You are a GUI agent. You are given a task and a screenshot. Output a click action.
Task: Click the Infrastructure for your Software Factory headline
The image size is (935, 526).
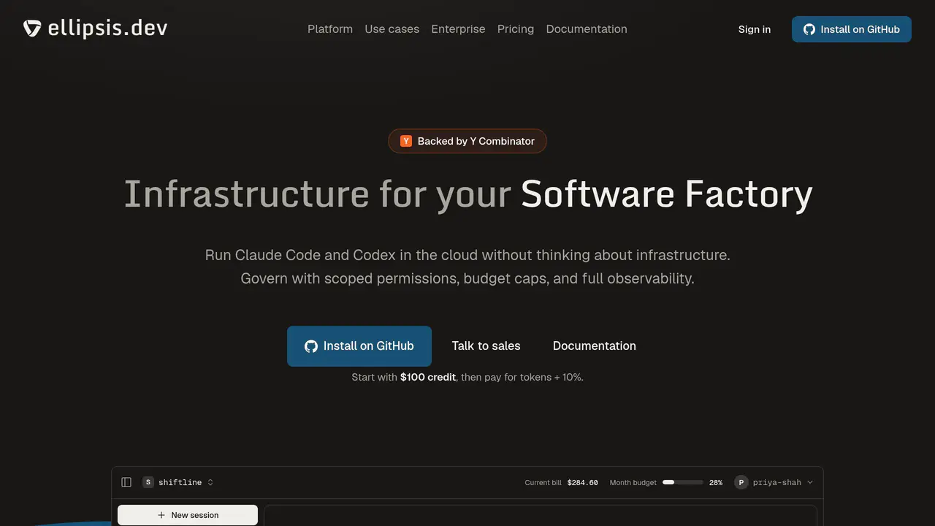click(x=467, y=194)
